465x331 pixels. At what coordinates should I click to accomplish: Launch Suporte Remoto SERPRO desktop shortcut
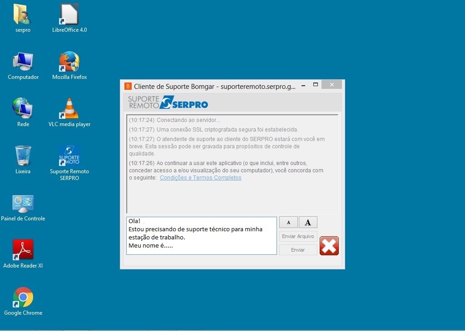click(x=69, y=163)
